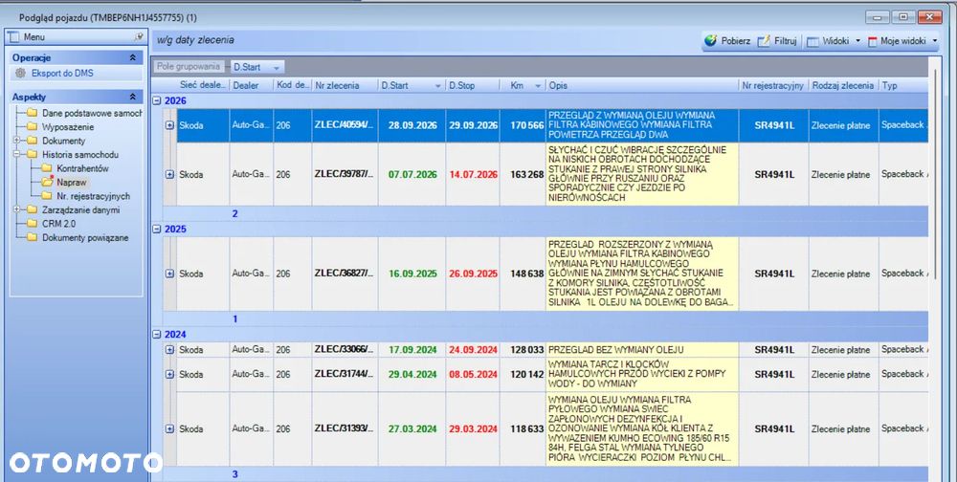Click the Wyposażenie folder icon
Viewport: 957px width, 482px height.
tap(32, 127)
